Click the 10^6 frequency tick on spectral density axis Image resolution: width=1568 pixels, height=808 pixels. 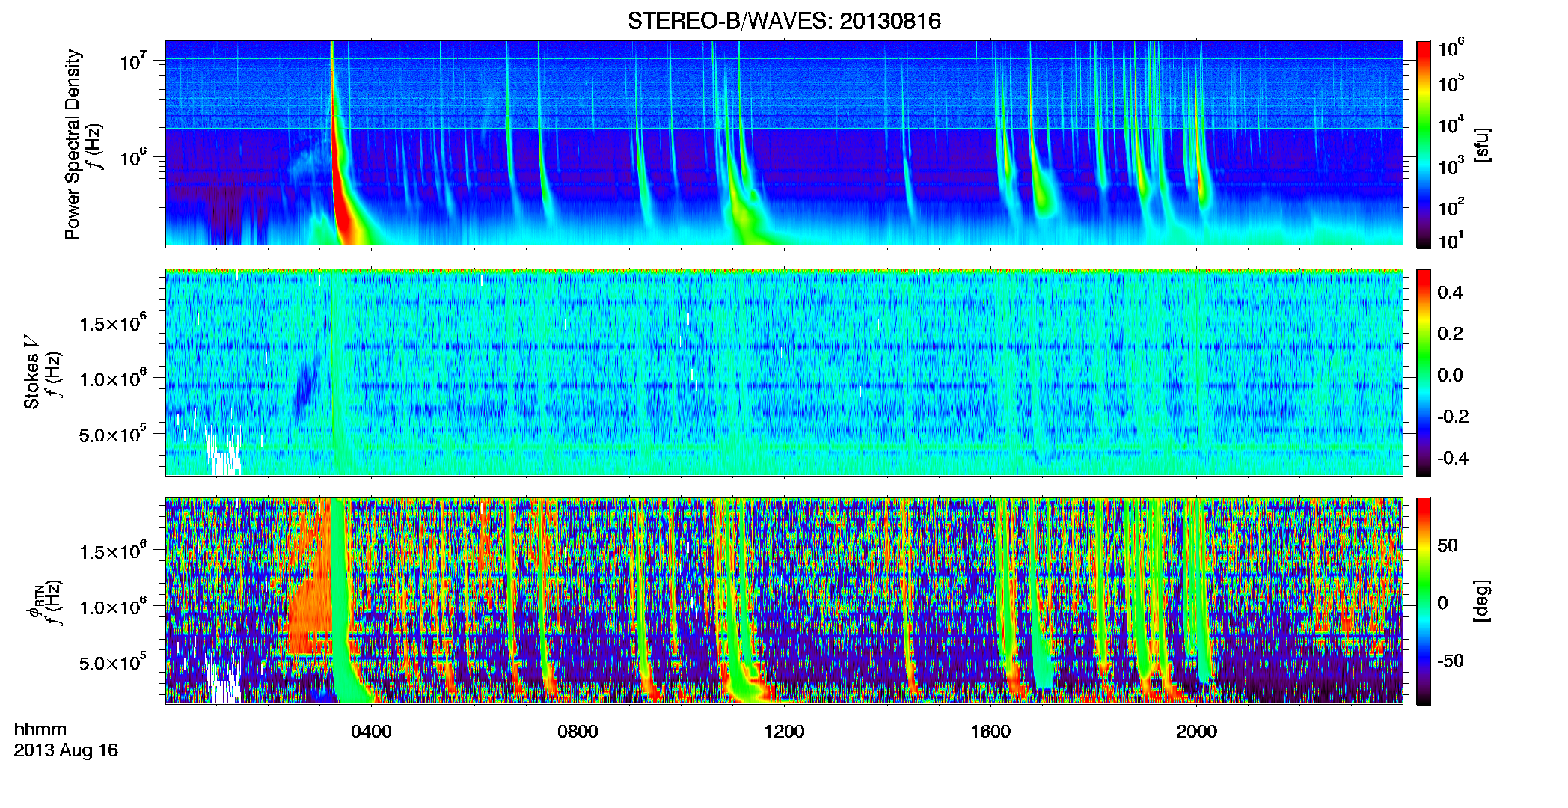(x=132, y=156)
